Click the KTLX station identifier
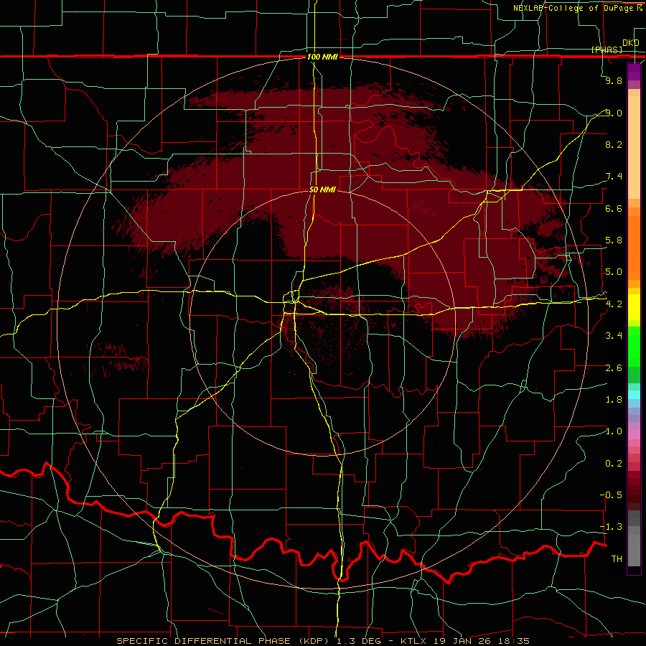Viewport: 646px width, 646px height. 414,641
